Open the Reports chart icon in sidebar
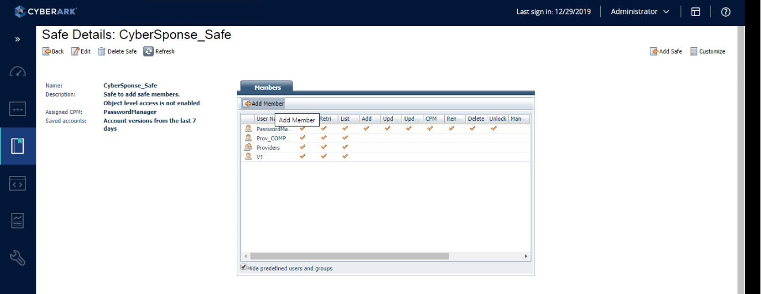The image size is (761, 294). click(x=18, y=221)
